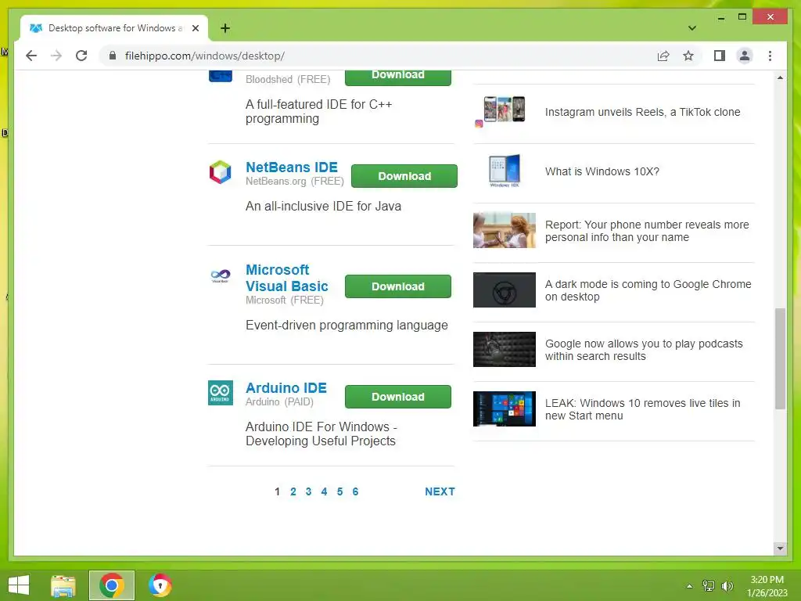
Task: Go to results page 3
Action: coord(308,491)
